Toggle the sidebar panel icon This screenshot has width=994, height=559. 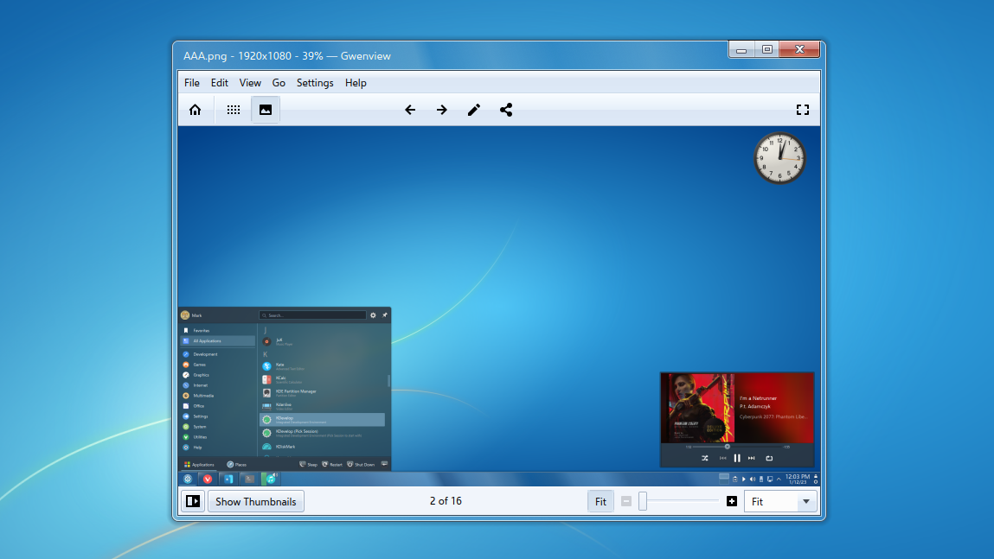193,501
